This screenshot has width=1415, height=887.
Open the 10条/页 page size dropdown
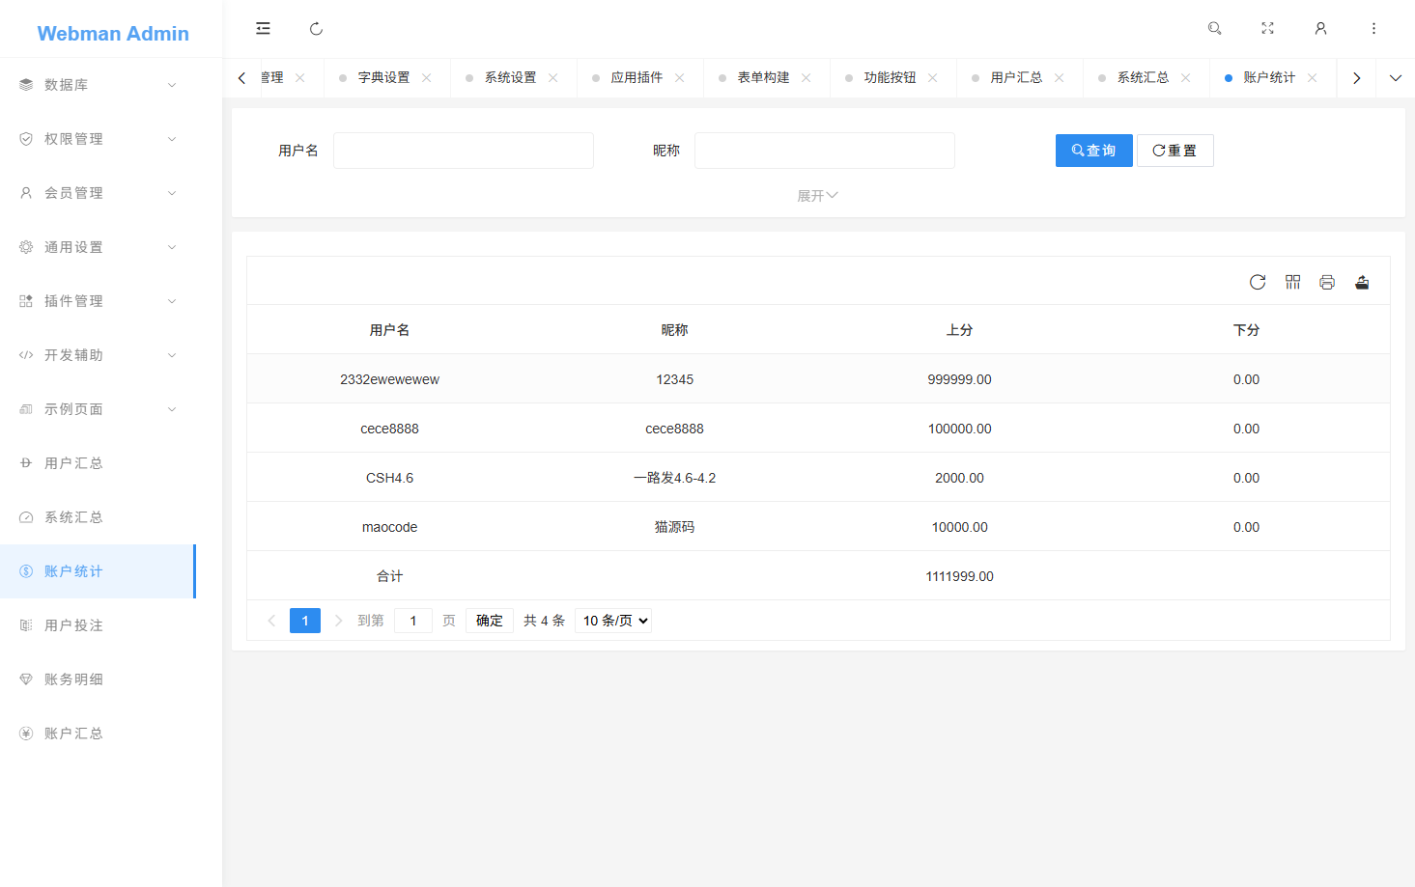pos(612,621)
